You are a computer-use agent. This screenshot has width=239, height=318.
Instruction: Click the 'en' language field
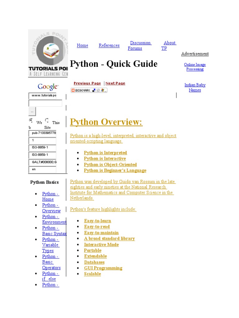coord(42,170)
